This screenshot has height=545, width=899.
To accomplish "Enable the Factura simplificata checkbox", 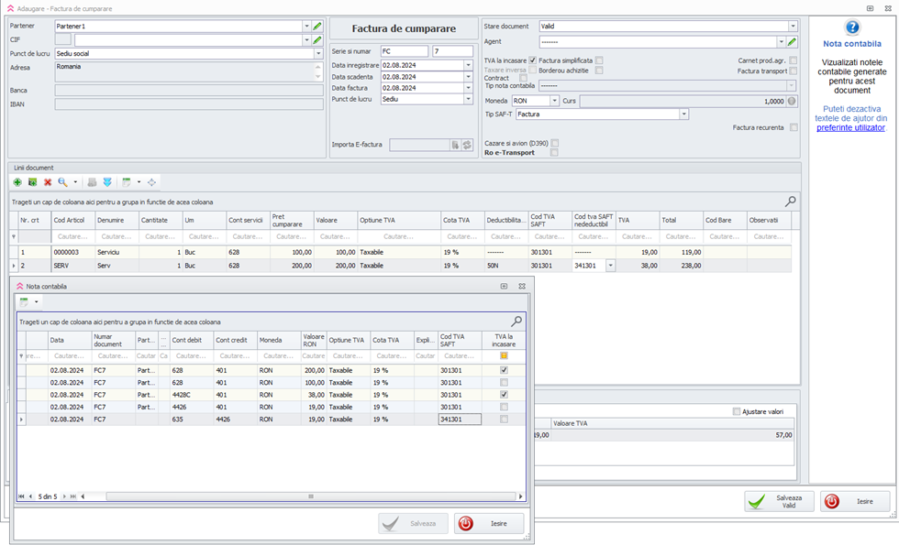I will coord(599,60).
